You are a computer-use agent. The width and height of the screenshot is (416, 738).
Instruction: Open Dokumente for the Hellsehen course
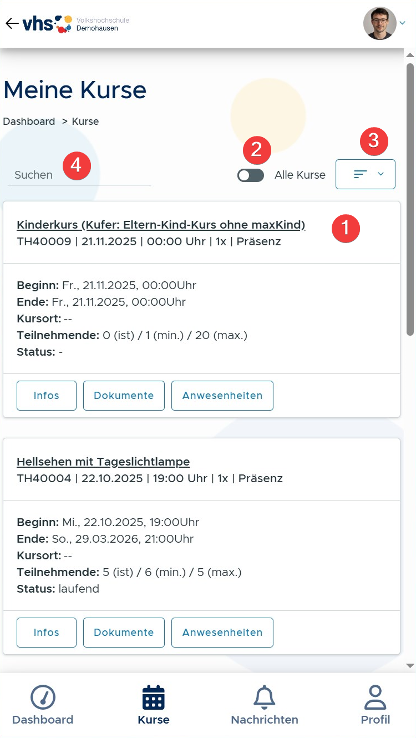(x=124, y=633)
